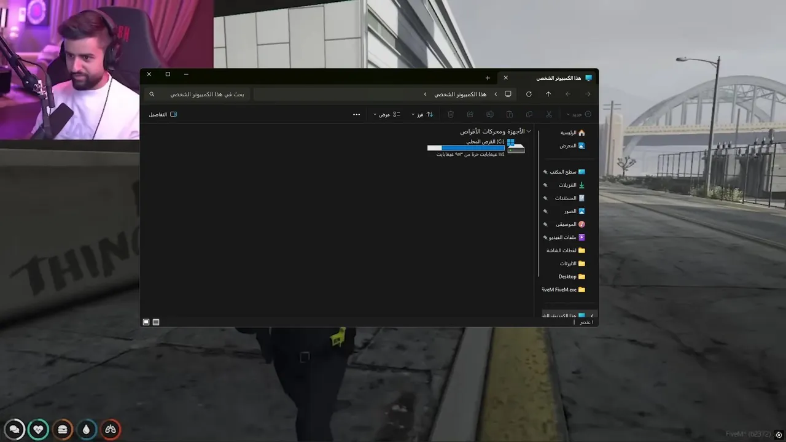The image size is (786, 442).
Task: Refresh the current Explorer view
Action: point(529,94)
